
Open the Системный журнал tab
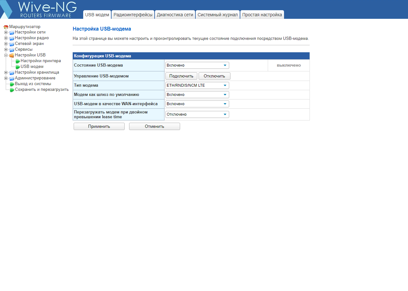[x=218, y=15]
